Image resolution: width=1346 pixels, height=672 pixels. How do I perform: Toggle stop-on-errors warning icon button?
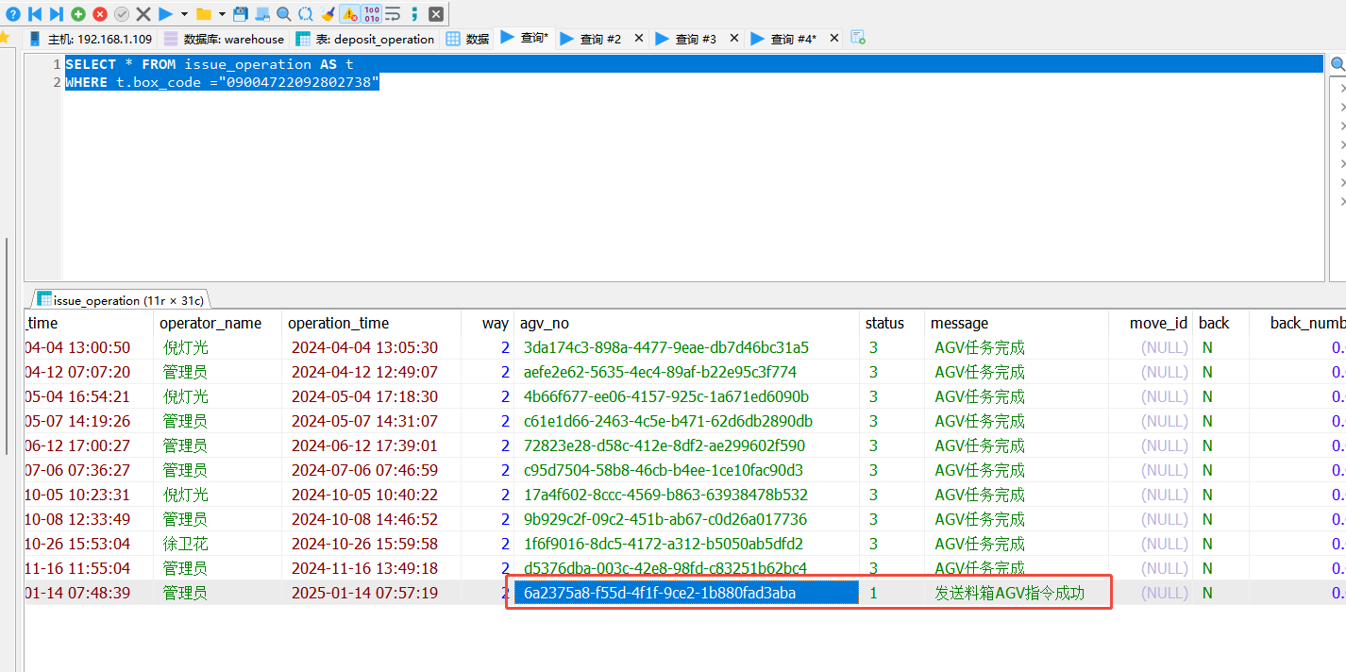point(349,14)
